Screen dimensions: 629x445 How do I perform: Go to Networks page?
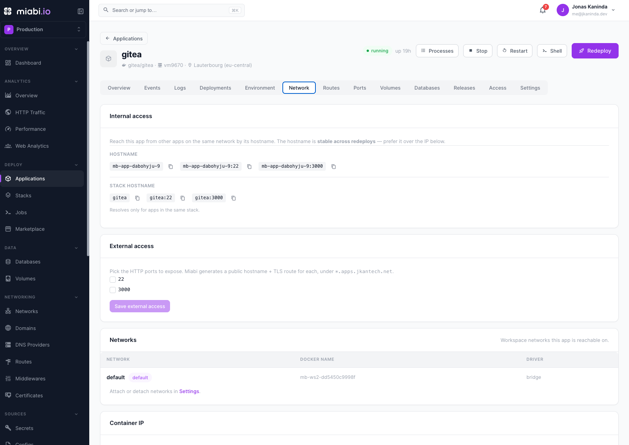(42, 311)
